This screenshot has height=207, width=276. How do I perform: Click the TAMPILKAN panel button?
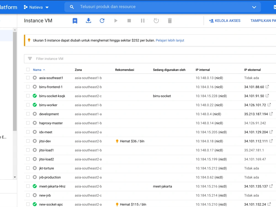tap(263, 21)
